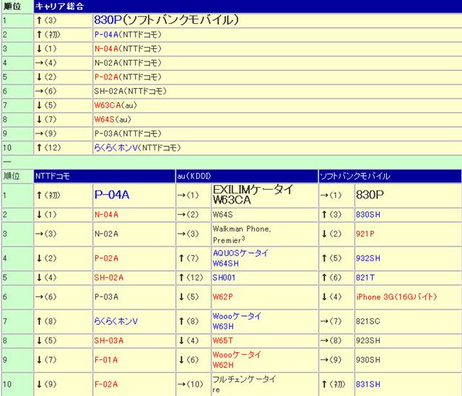Click W62P in the au column
This screenshot has width=462, height=396.
223,297
